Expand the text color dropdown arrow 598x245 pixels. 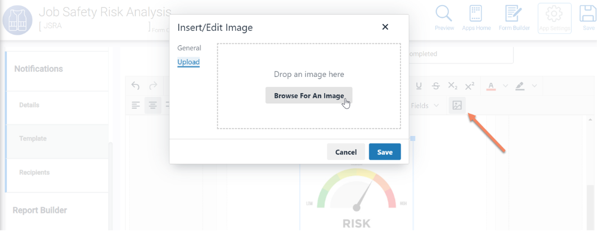[505, 86]
